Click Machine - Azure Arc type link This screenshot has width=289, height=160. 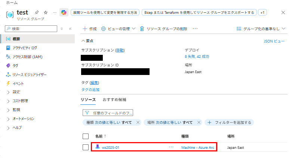point(198,147)
